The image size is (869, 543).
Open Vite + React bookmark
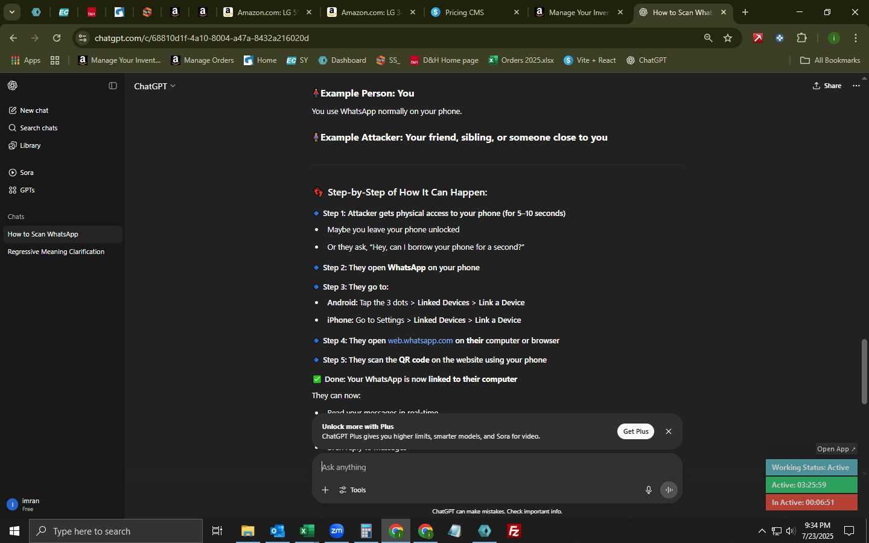[x=590, y=60]
